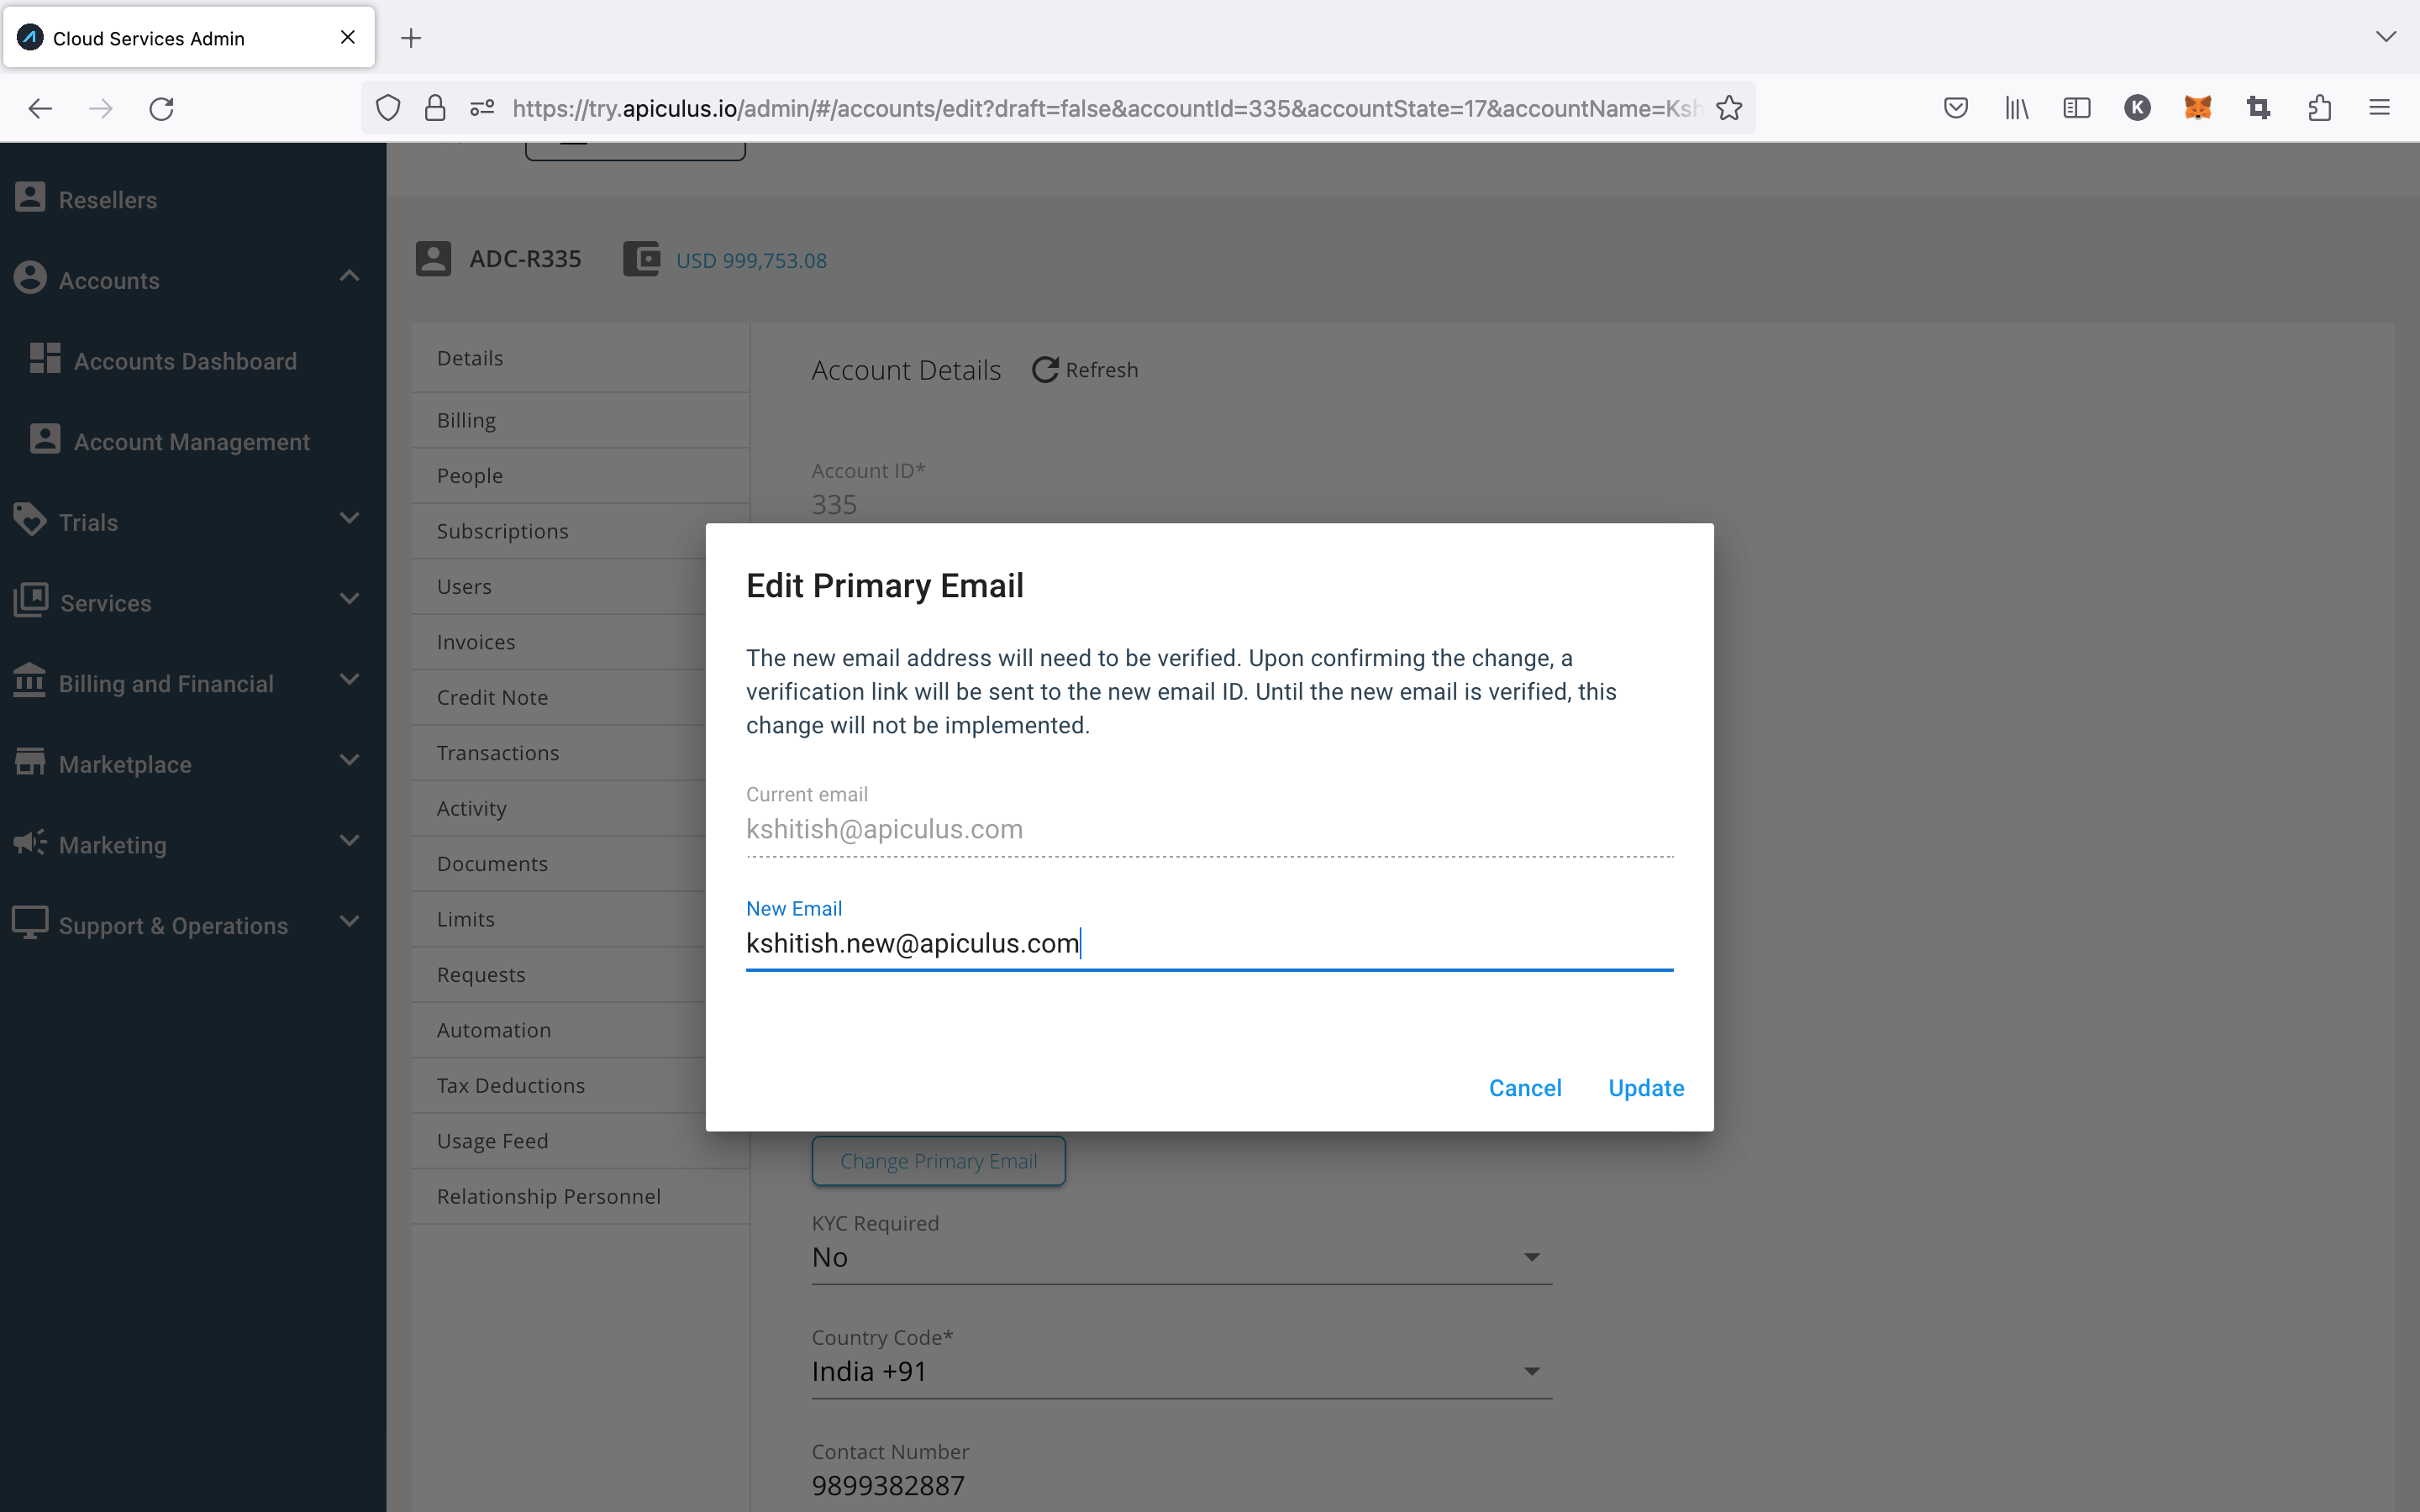Expand the Billing and Financial section
This screenshot has height=1512, width=2420.
[349, 680]
